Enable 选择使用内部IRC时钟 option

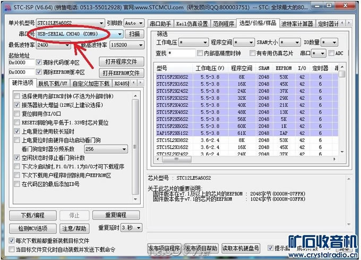tap(17, 96)
